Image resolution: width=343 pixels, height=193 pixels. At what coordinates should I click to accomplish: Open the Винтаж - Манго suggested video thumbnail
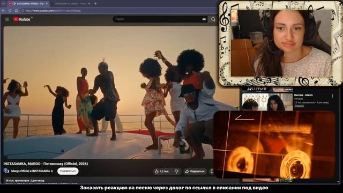(x=267, y=102)
